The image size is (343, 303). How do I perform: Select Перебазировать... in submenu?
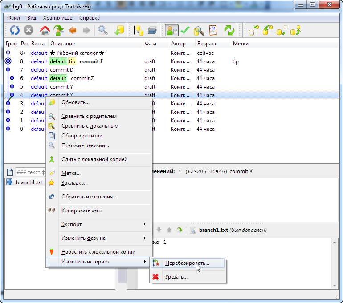pyautogui.click(x=188, y=263)
